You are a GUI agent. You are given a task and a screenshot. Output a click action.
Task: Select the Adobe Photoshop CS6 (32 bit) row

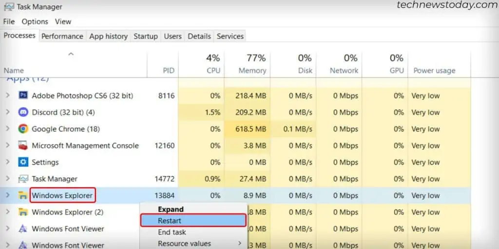pos(235,95)
